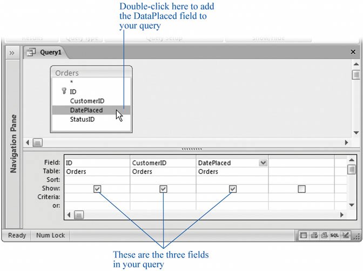Select CustomerID in Orders field list
Screen dimensions: 363x271
pyautogui.click(x=87, y=101)
